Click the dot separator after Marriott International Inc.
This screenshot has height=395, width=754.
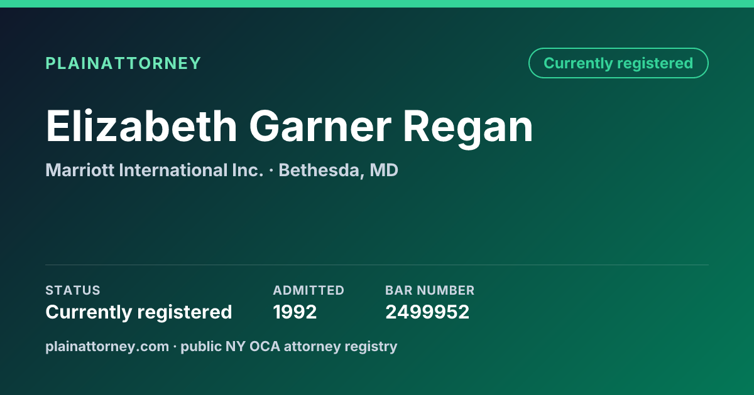click(x=271, y=171)
